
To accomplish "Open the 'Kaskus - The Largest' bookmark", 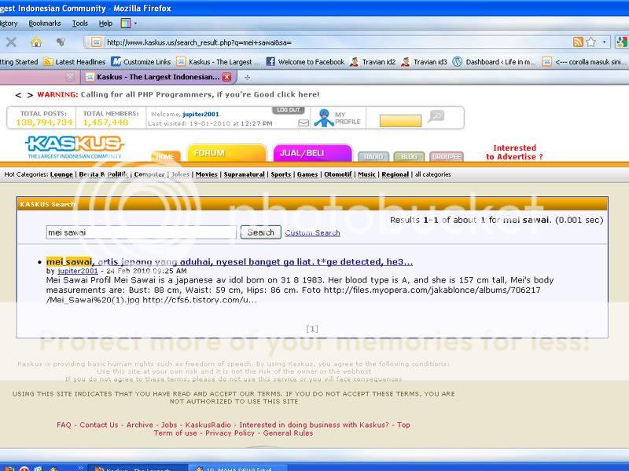I will pyautogui.click(x=219, y=62).
